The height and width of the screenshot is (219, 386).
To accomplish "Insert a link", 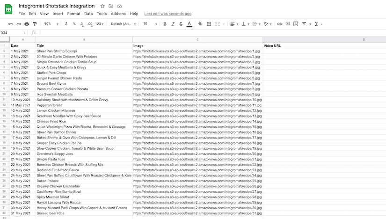I will tap(280, 24).
